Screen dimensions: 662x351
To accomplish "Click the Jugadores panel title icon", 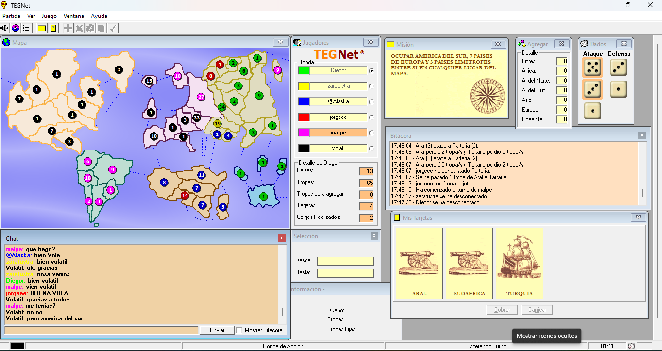I will 297,42.
